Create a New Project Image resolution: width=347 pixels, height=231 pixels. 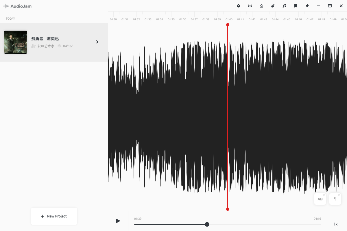54,216
